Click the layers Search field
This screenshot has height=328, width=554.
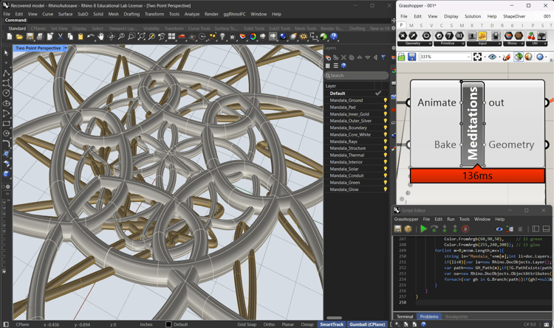tap(358, 75)
